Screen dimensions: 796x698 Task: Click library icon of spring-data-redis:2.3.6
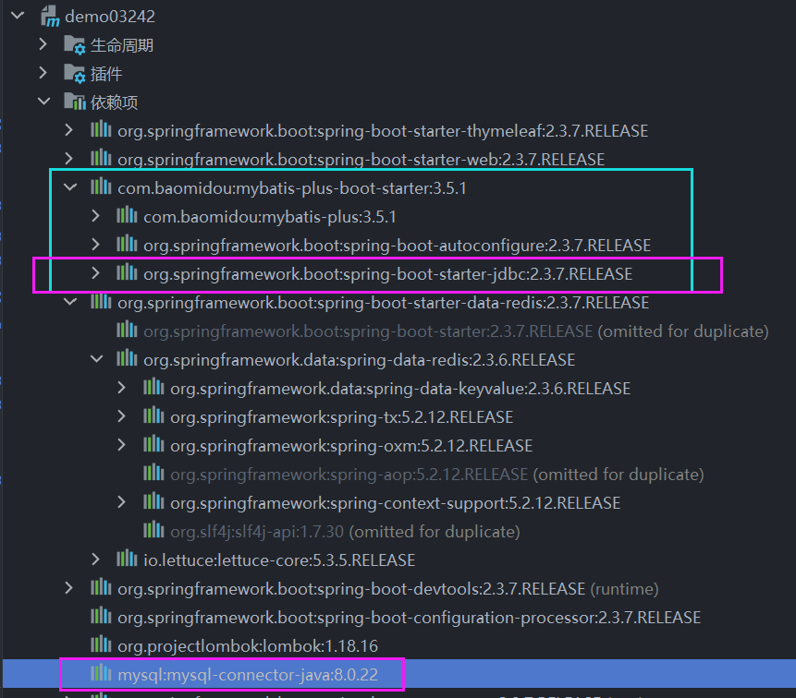coord(127,358)
